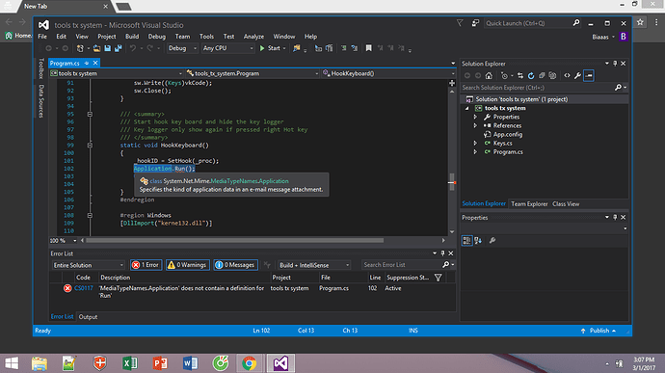665x373 pixels.
Task: Switch to the Team Explorer tab
Action: tap(529, 204)
